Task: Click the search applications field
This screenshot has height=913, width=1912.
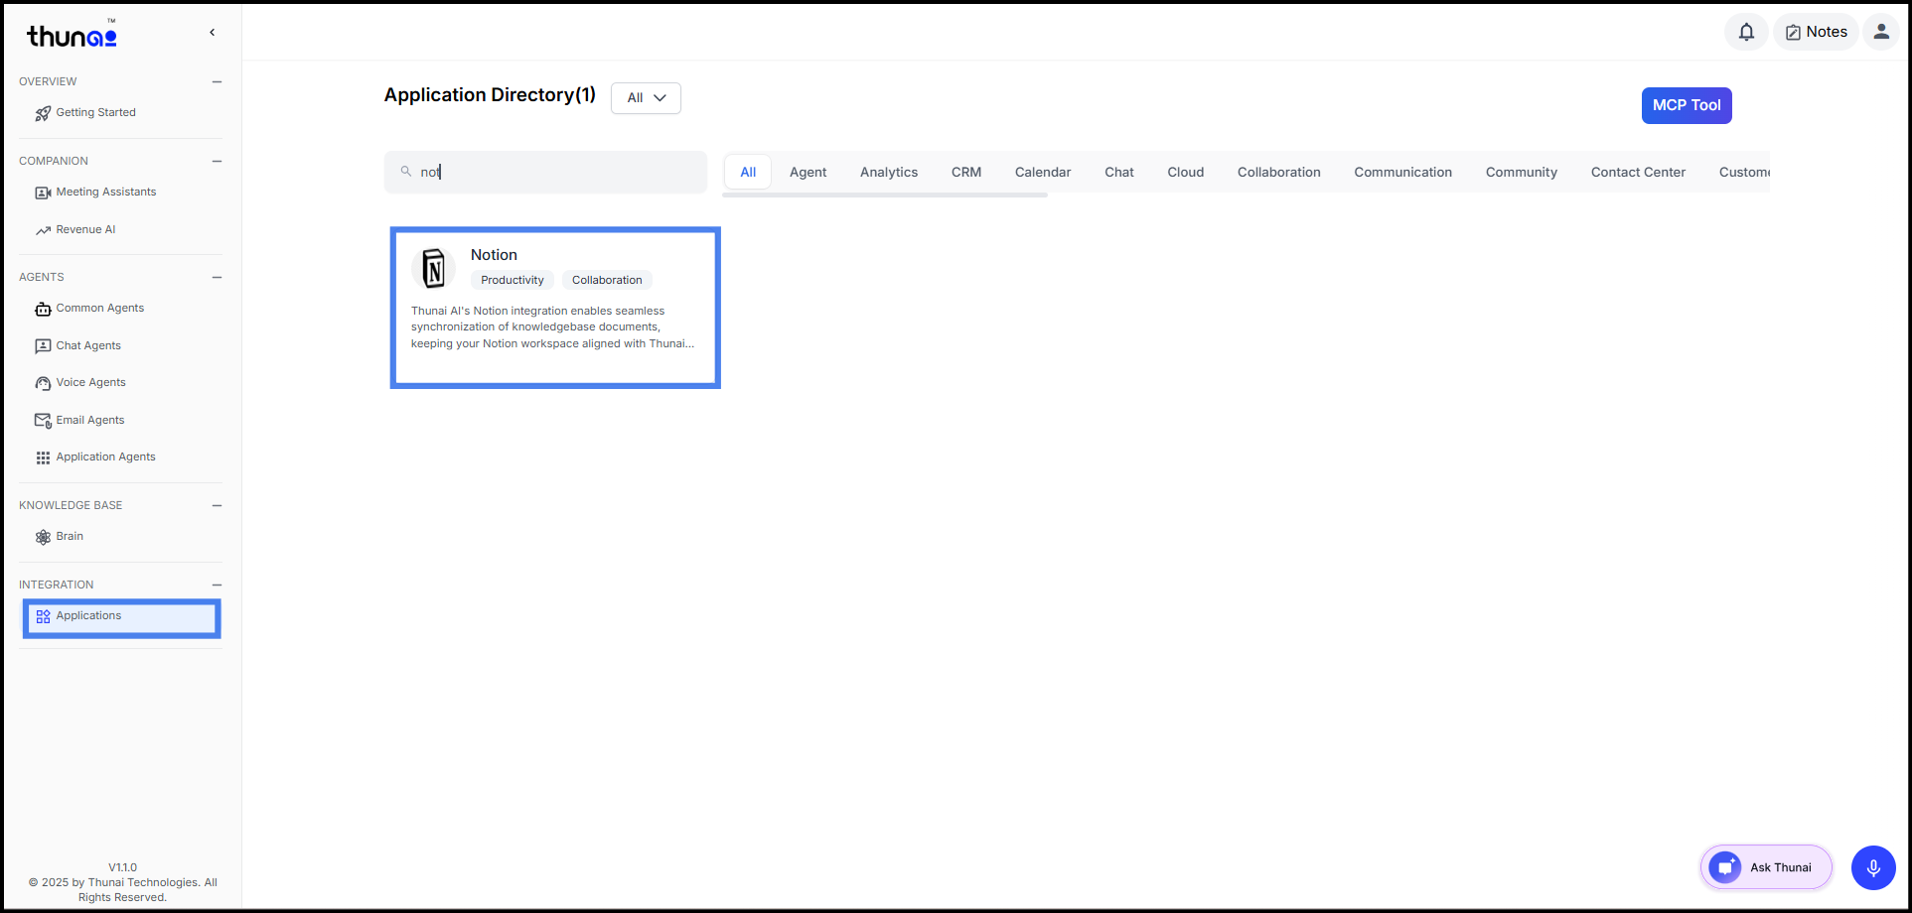Action: point(545,173)
